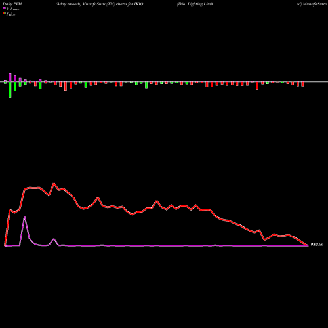Select the 'Volume' legend label
This screenshot has width=328, height=328.
12,9
